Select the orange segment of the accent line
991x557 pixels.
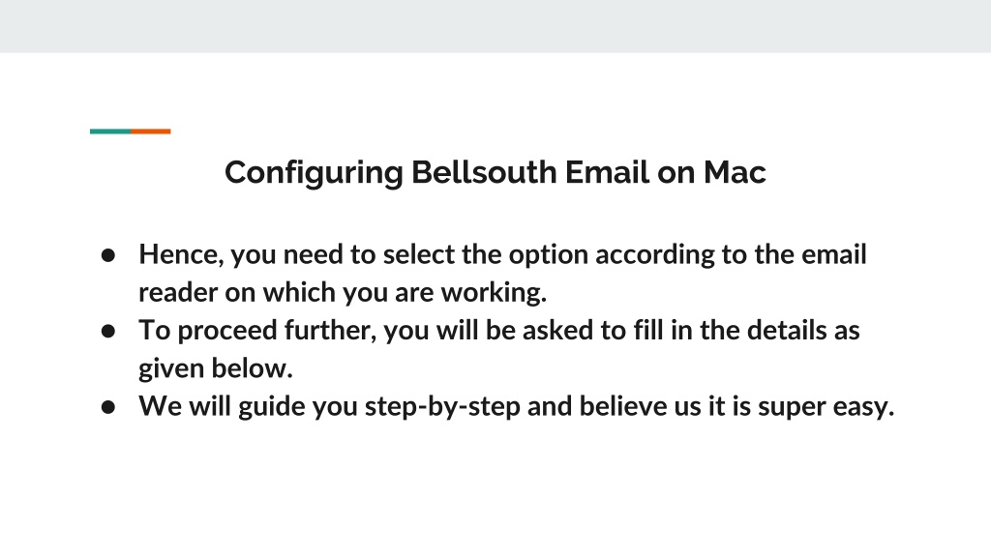pyautogui.click(x=150, y=132)
